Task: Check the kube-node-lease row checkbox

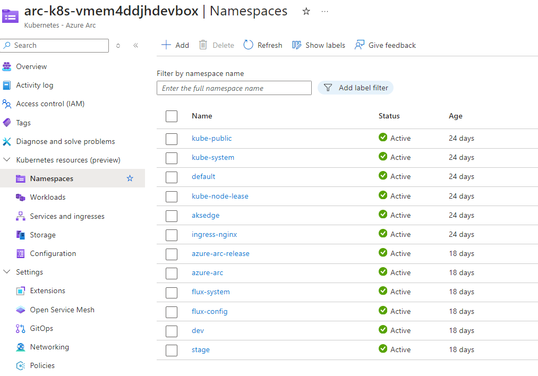Action: coord(172,197)
